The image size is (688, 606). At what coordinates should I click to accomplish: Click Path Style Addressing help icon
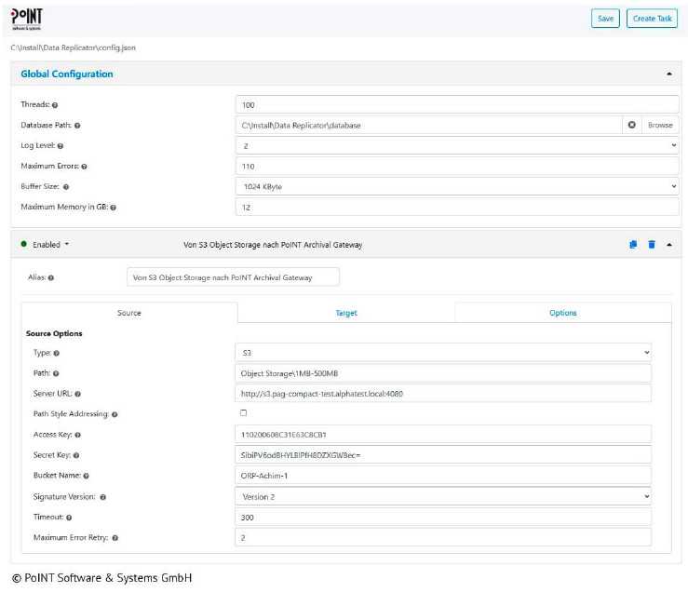[x=115, y=414]
